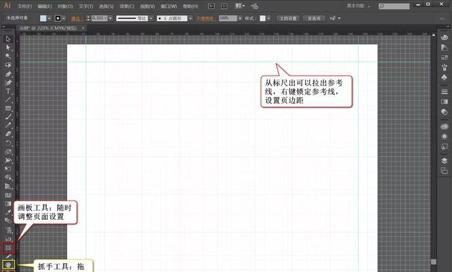Select the Column Graph tool
This screenshot has height=272, width=452.
tap(8, 239)
